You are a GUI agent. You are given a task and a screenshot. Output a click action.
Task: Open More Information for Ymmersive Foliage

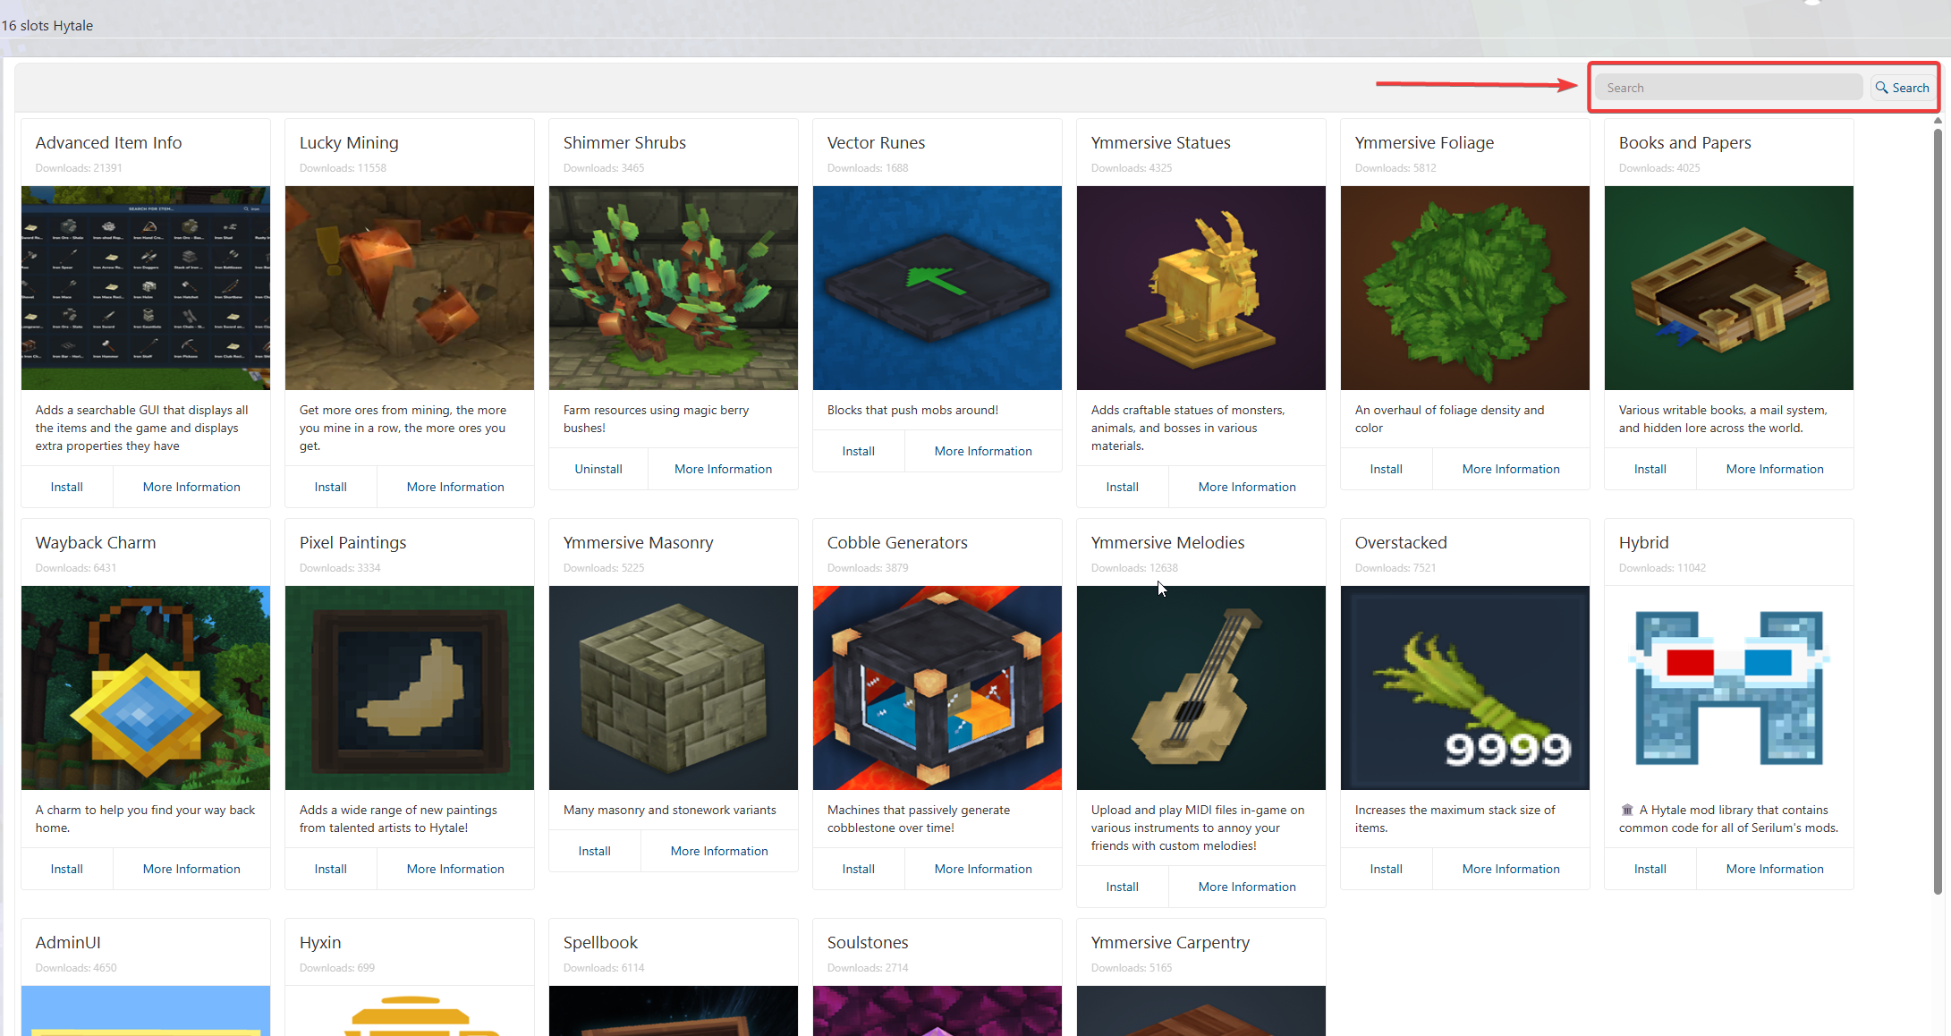click(x=1510, y=469)
